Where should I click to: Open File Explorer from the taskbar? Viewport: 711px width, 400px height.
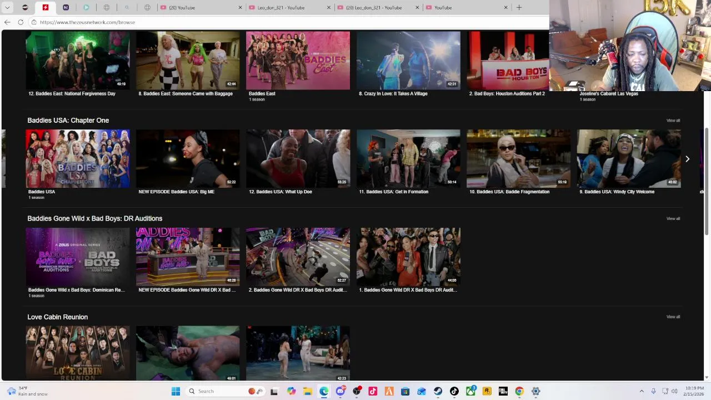click(x=307, y=391)
